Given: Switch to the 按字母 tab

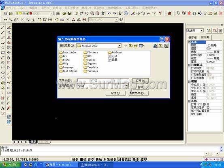Looking at the screenshot, I should coord(193,37).
